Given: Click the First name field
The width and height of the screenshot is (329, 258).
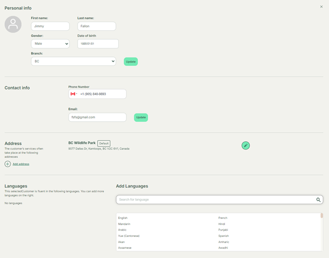Looking at the screenshot, I should 50,26.
